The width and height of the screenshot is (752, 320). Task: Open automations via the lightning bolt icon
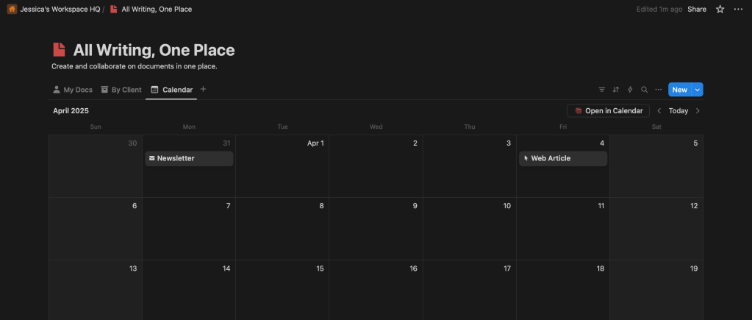630,90
